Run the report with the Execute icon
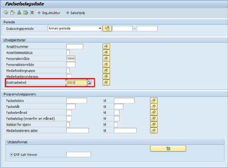The image size is (228, 168). pos(6,13)
